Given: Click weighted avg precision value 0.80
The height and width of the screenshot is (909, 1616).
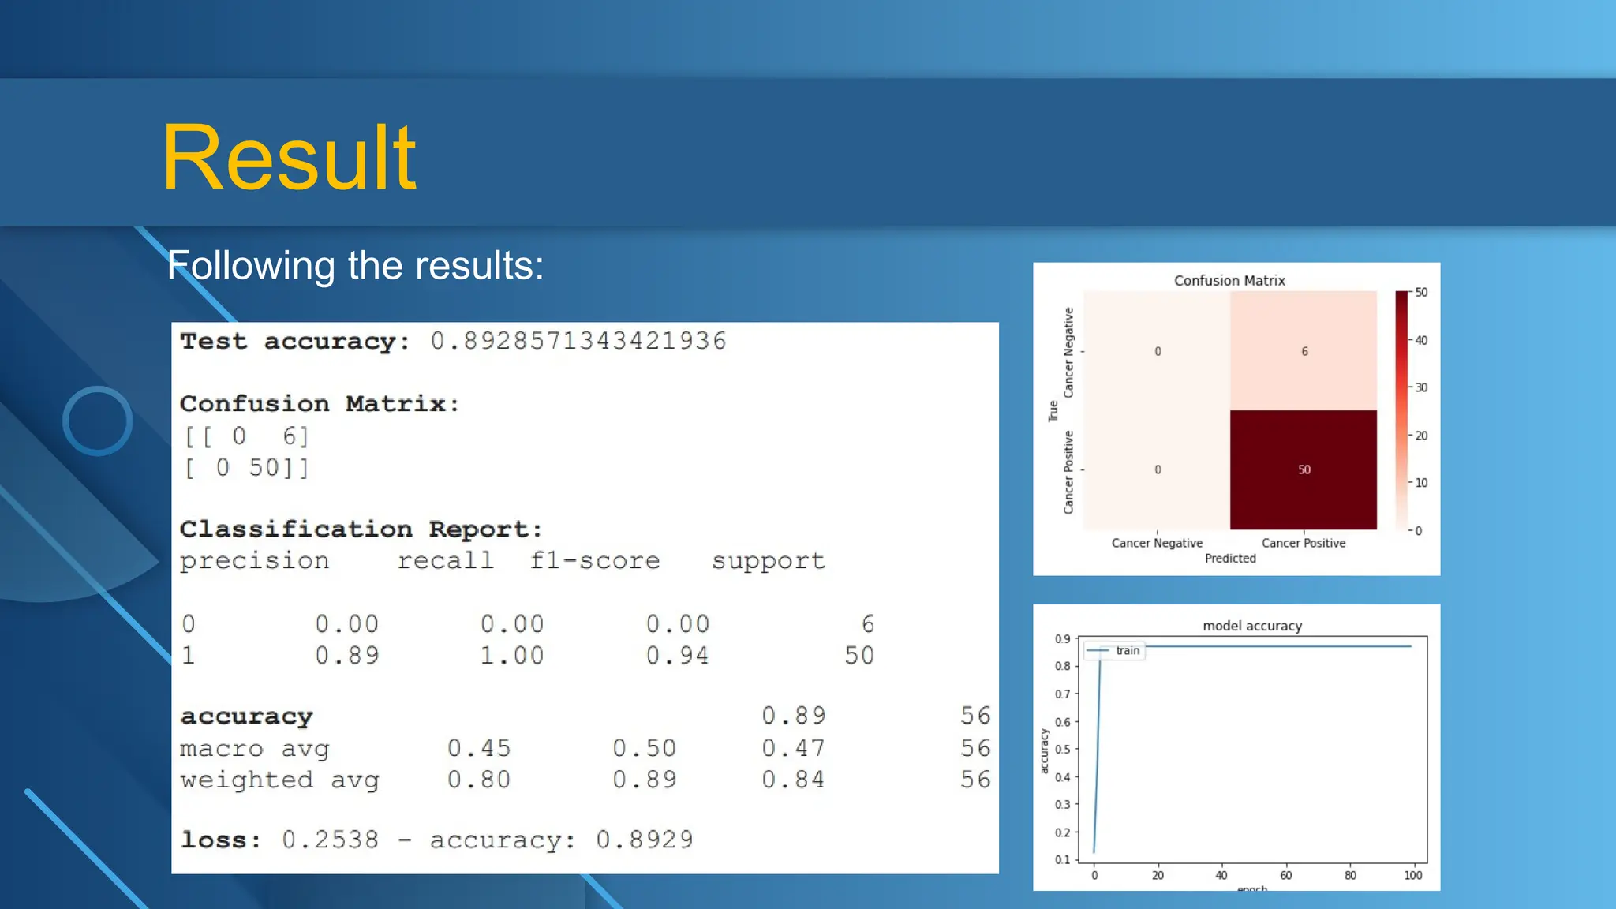Looking at the screenshot, I should (479, 780).
